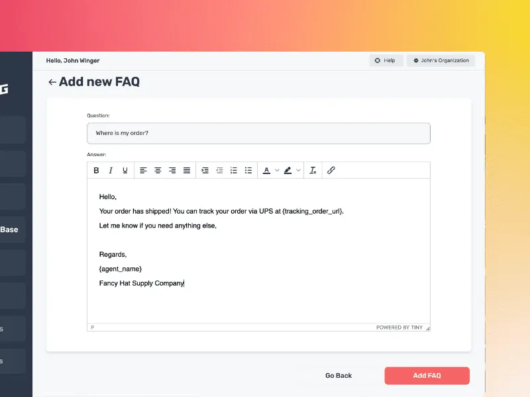Toggle underline text formatting
Viewport: 530px width, 397px height.
pyautogui.click(x=125, y=171)
